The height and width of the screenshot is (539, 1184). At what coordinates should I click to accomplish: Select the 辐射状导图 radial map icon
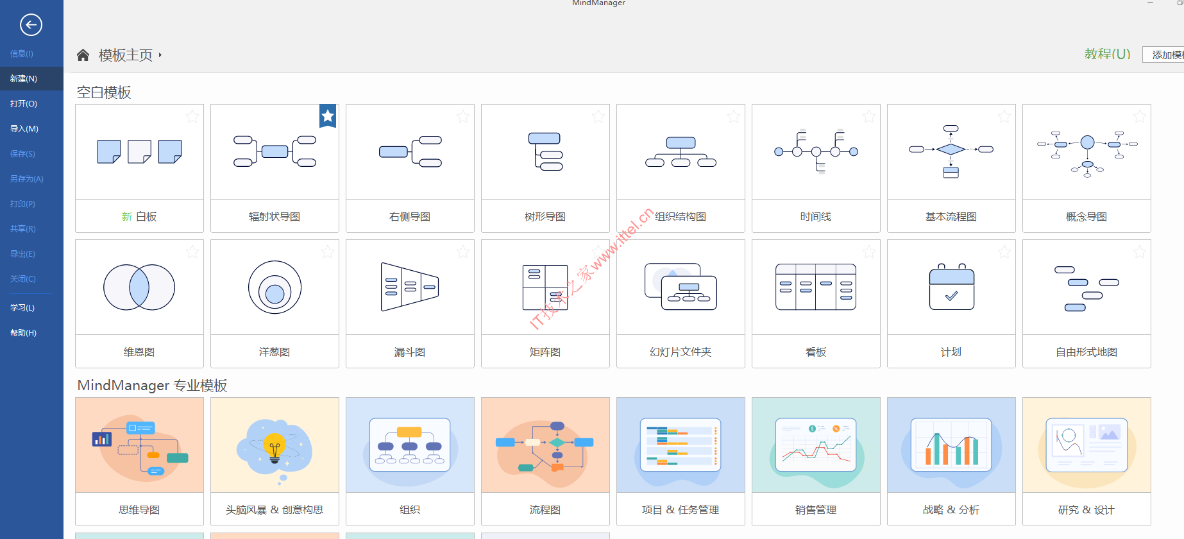click(x=275, y=151)
